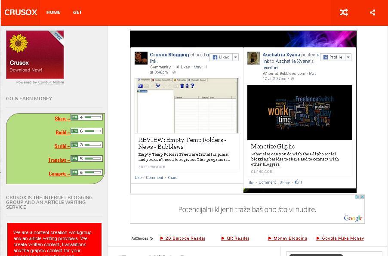This screenshot has width=388, height=256.
Task: Open dropdown arrow next to Profile button
Action: (x=348, y=57)
